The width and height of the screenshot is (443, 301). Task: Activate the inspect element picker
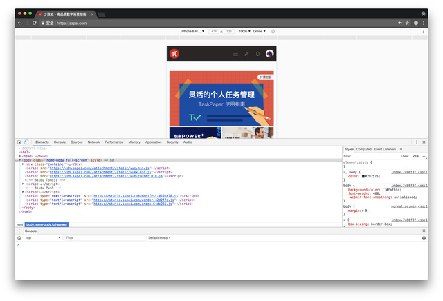(x=19, y=142)
